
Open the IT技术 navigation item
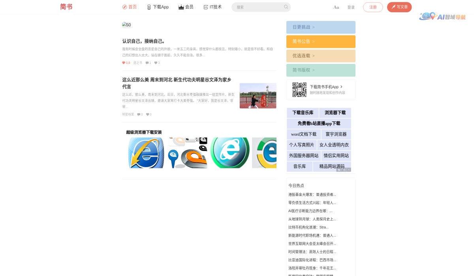tap(213, 7)
